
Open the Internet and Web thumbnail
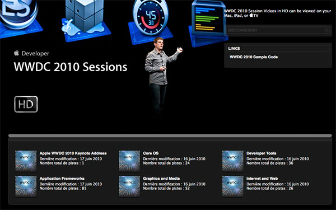[x=233, y=186]
